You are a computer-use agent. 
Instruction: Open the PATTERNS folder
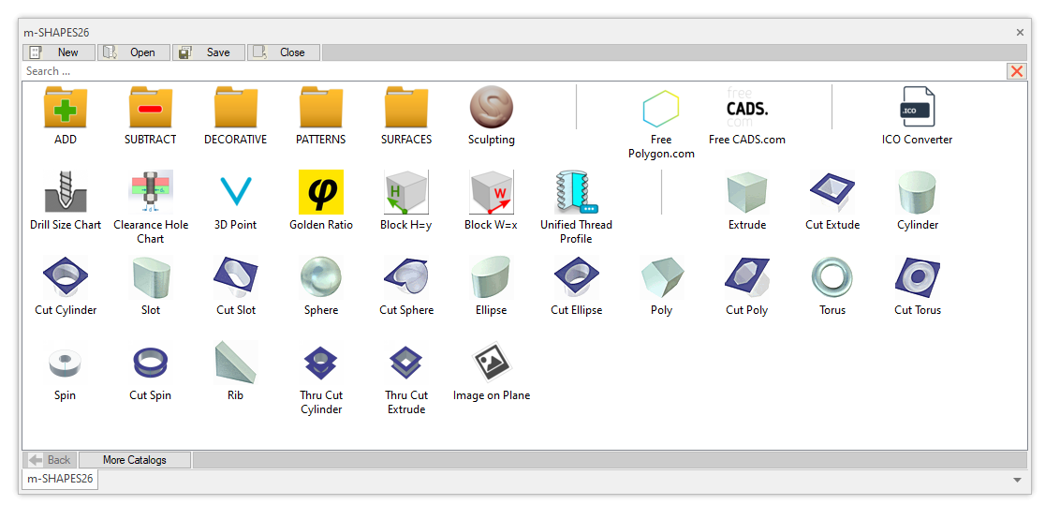[x=321, y=107]
